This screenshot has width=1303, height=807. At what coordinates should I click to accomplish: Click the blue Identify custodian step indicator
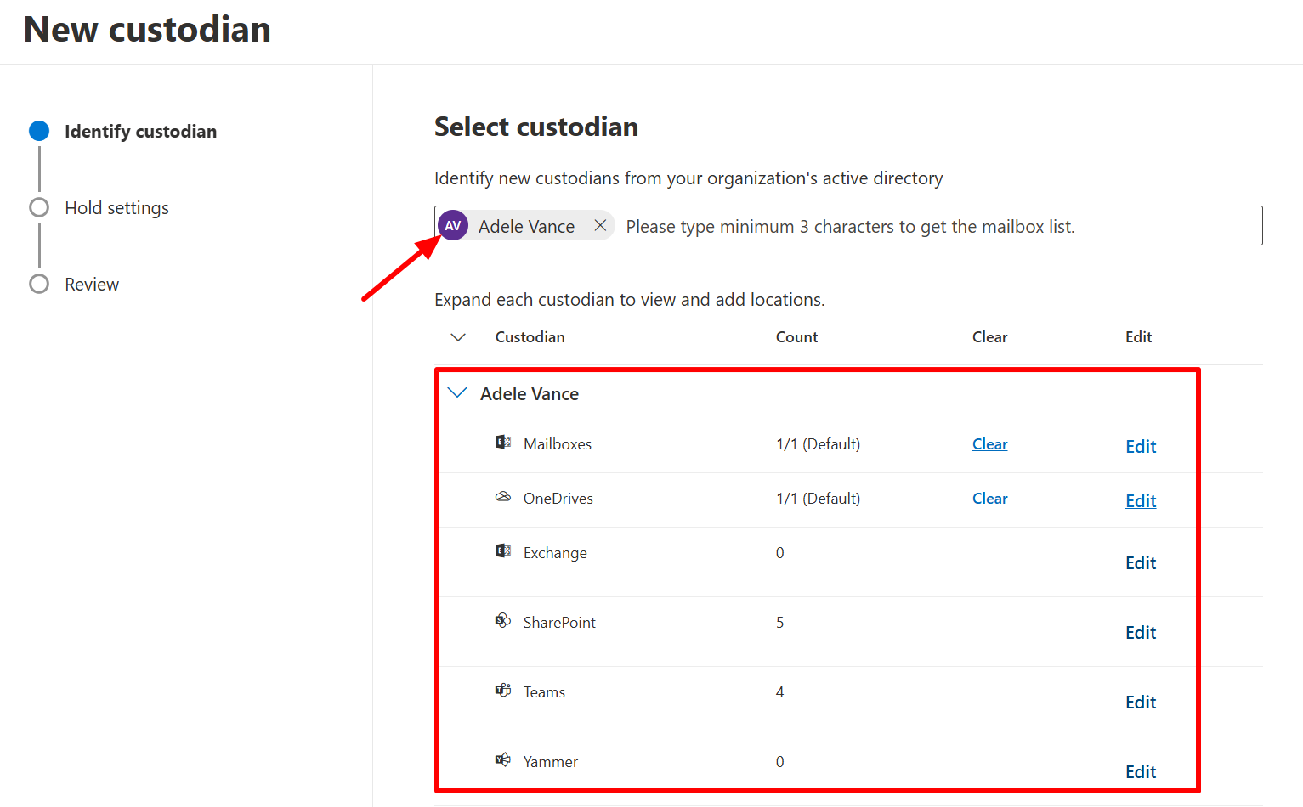tap(39, 131)
